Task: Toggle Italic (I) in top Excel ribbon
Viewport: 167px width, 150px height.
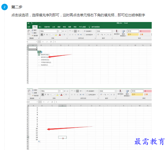Action: (x=44, y=35)
